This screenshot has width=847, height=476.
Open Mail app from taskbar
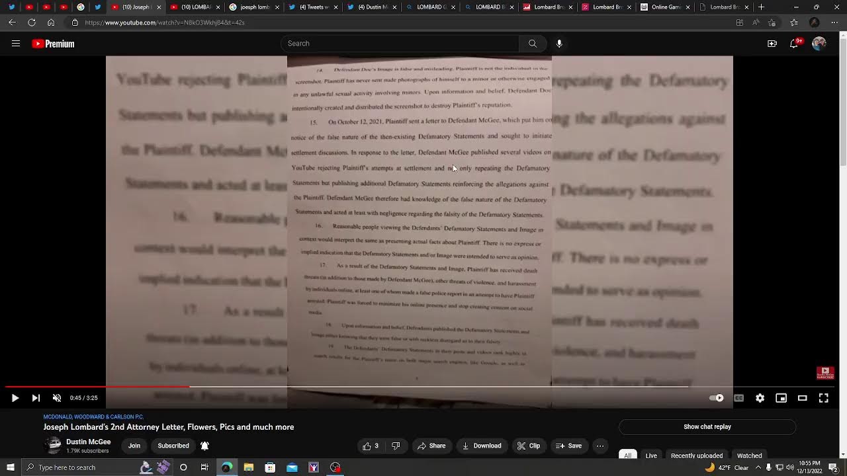(x=292, y=467)
